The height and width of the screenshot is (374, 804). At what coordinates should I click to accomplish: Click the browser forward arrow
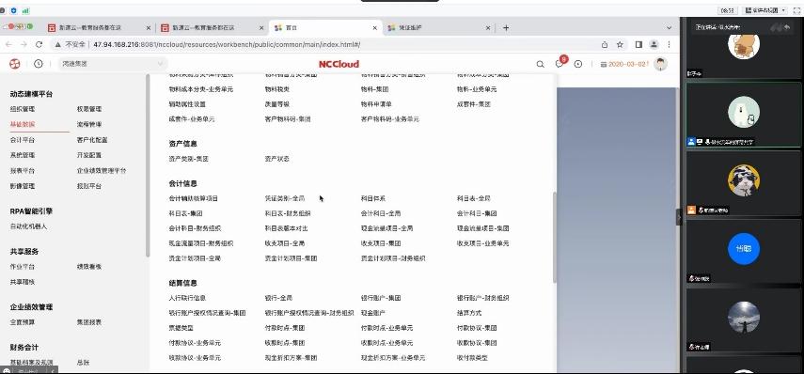click(x=24, y=44)
